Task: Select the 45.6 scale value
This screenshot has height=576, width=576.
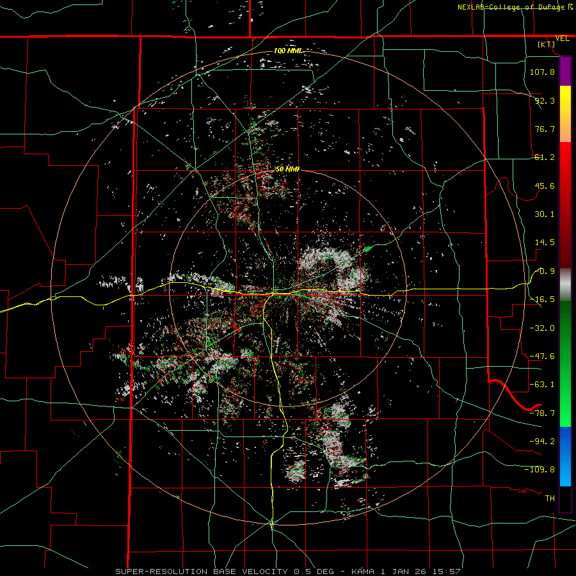Action: coord(545,186)
